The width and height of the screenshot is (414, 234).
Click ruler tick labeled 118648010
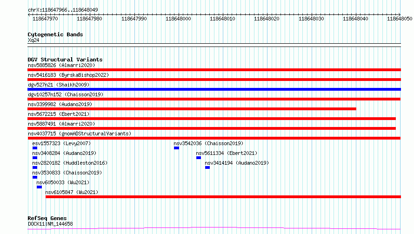click(x=222, y=19)
